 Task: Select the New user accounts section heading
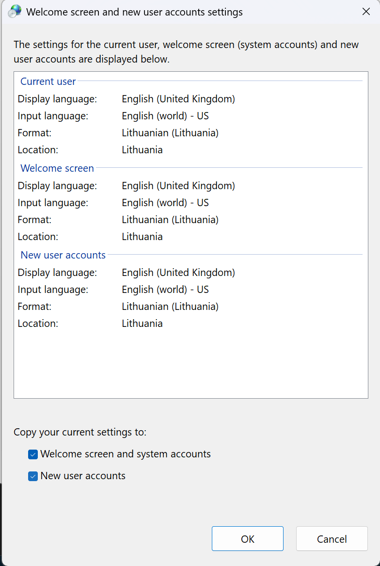(x=63, y=255)
